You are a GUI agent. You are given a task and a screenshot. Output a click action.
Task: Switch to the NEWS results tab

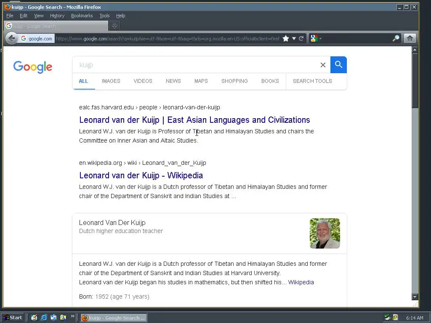click(x=173, y=81)
